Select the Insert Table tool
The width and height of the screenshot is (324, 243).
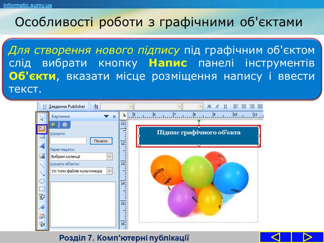tap(42, 137)
